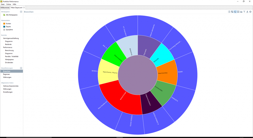The image size is (253, 138).
Task: Open Währungen under Klassifizierungen
Action: (7, 77)
